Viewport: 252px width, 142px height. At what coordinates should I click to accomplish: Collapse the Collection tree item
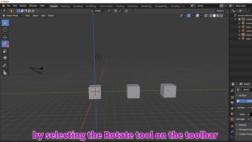pyautogui.click(x=235, y=19)
